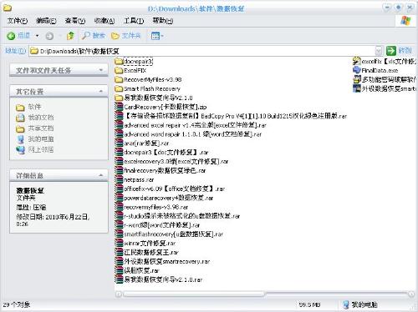Open the 软件 folder link

tap(28, 107)
